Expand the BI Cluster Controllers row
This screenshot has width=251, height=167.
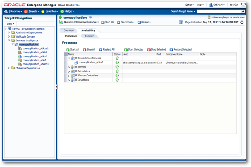tap(69, 76)
